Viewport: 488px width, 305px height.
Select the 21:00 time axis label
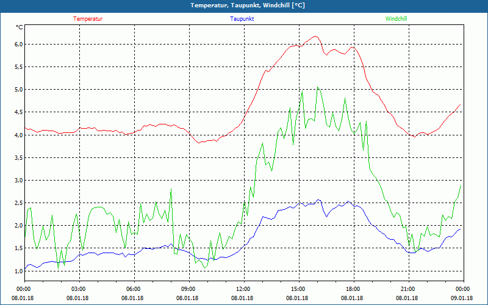407,289
